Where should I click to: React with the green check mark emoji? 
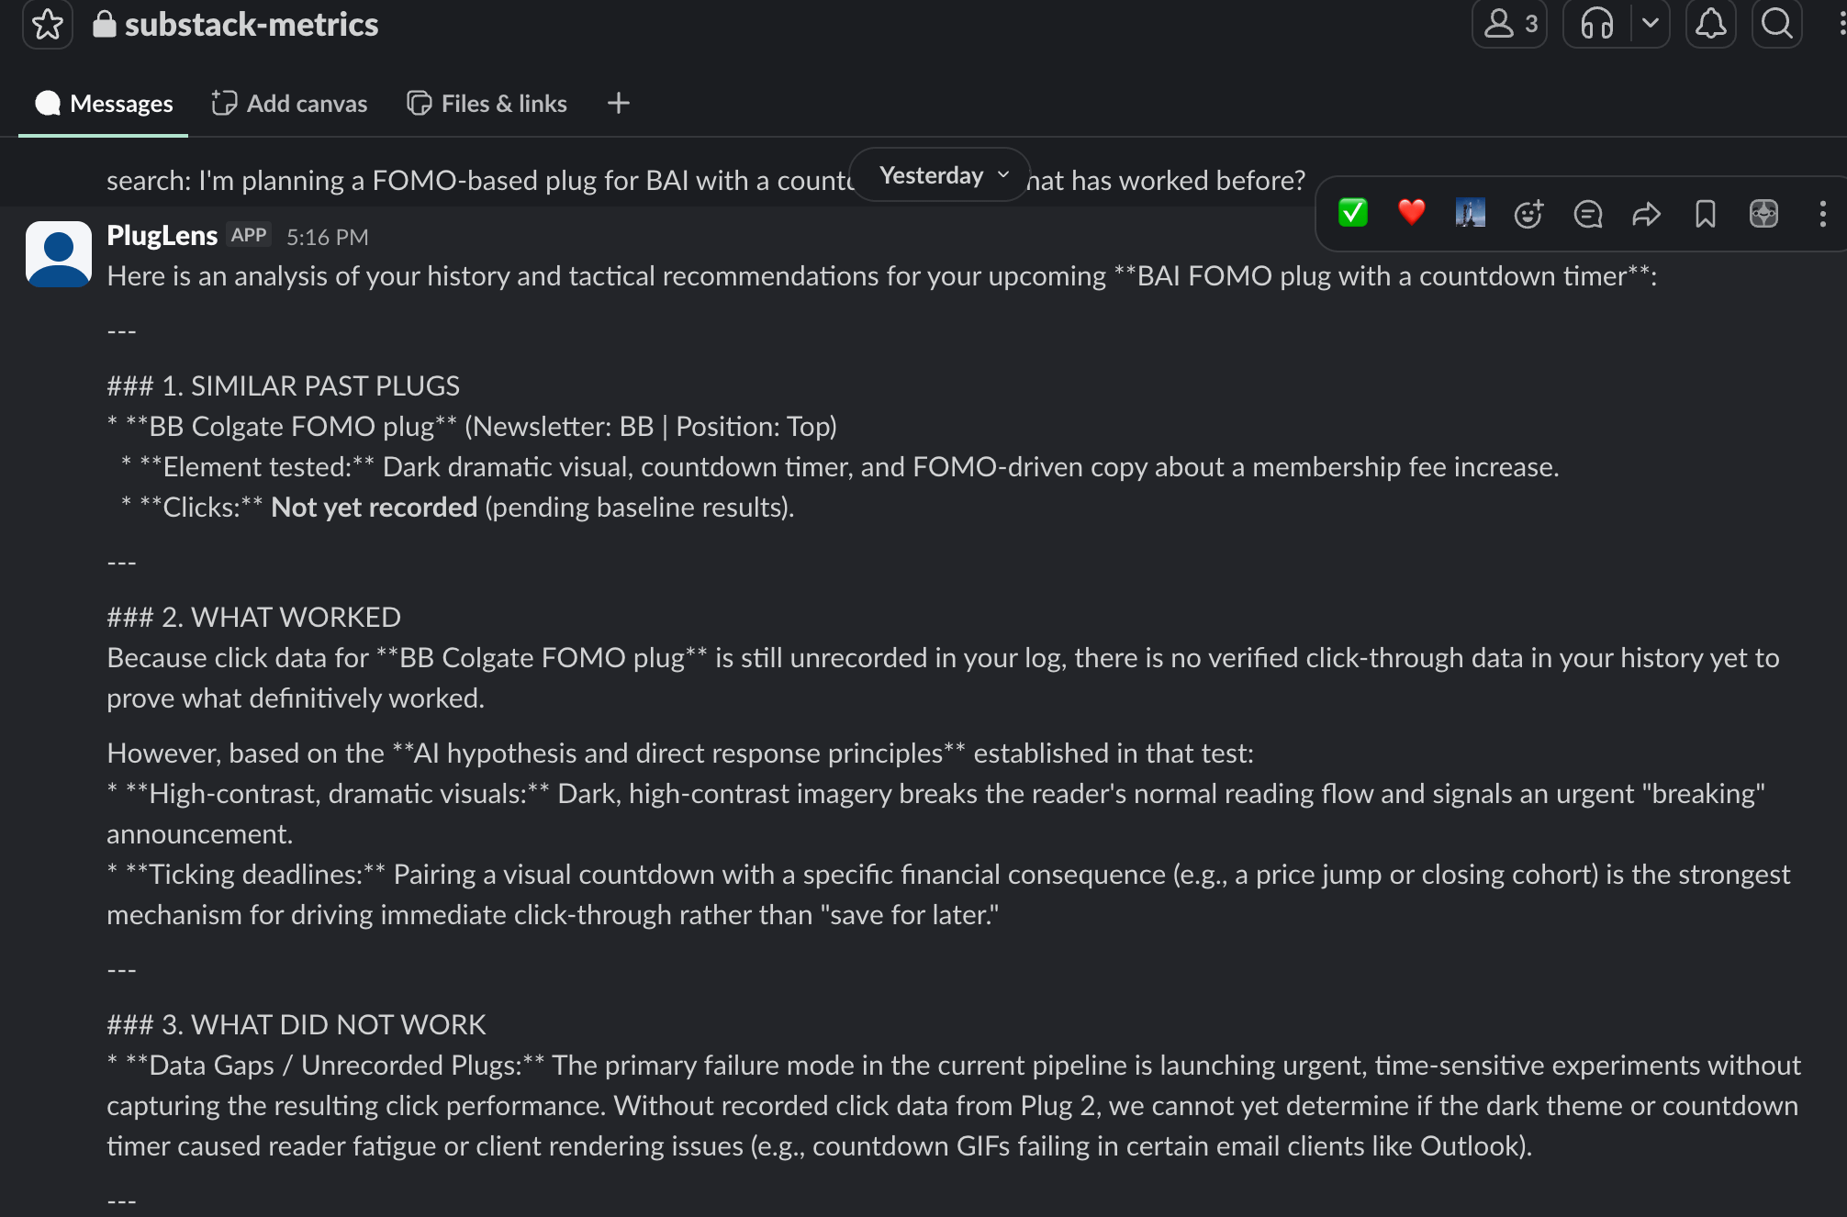(x=1352, y=213)
